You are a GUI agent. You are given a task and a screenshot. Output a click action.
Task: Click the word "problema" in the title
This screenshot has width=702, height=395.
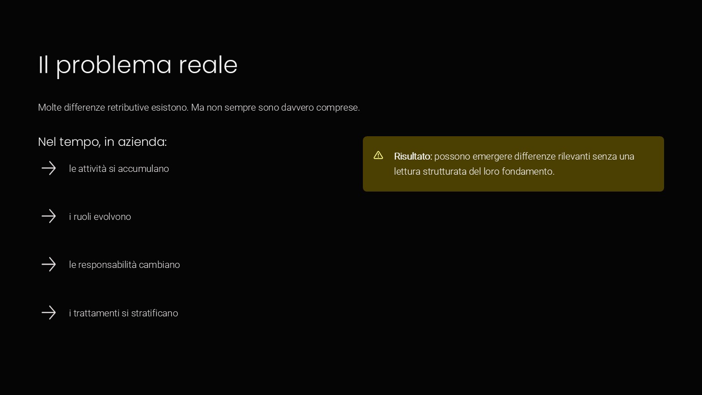point(113,65)
